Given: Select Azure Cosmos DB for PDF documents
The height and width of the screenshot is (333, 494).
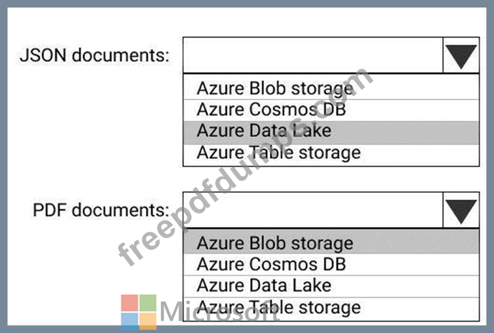Looking at the screenshot, I should click(331, 264).
